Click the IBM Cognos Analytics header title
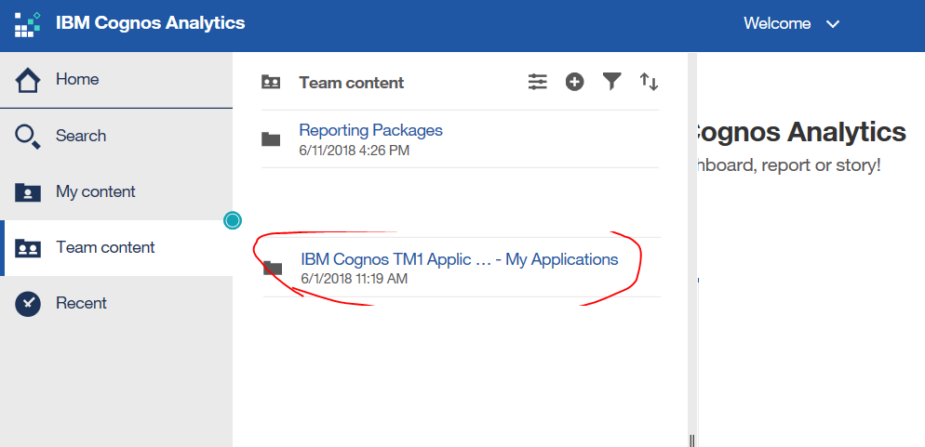This screenshot has height=447, width=925. coord(151,23)
